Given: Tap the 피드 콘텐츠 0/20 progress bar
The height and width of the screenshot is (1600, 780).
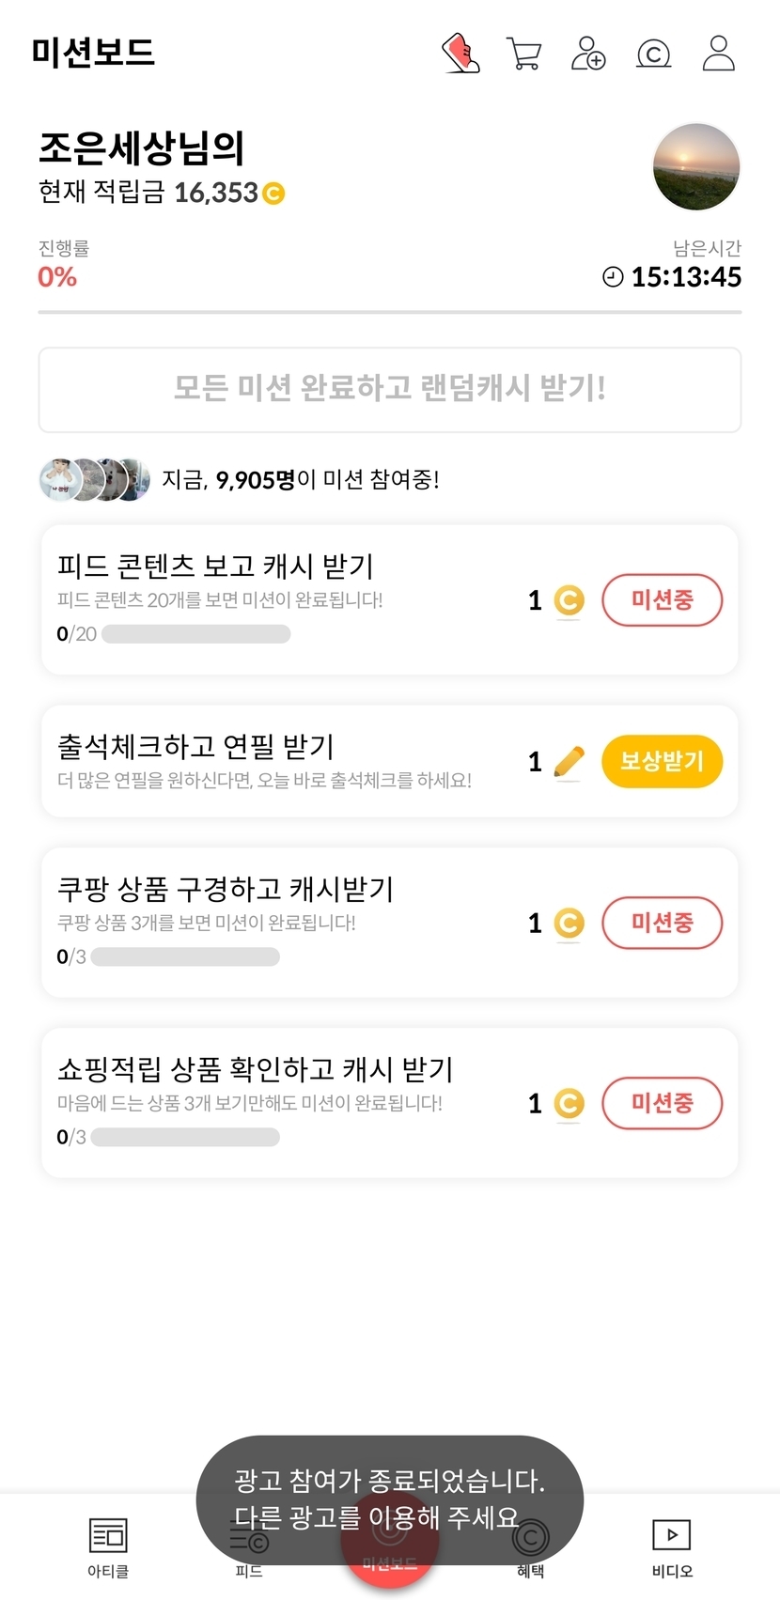Looking at the screenshot, I should tap(195, 634).
